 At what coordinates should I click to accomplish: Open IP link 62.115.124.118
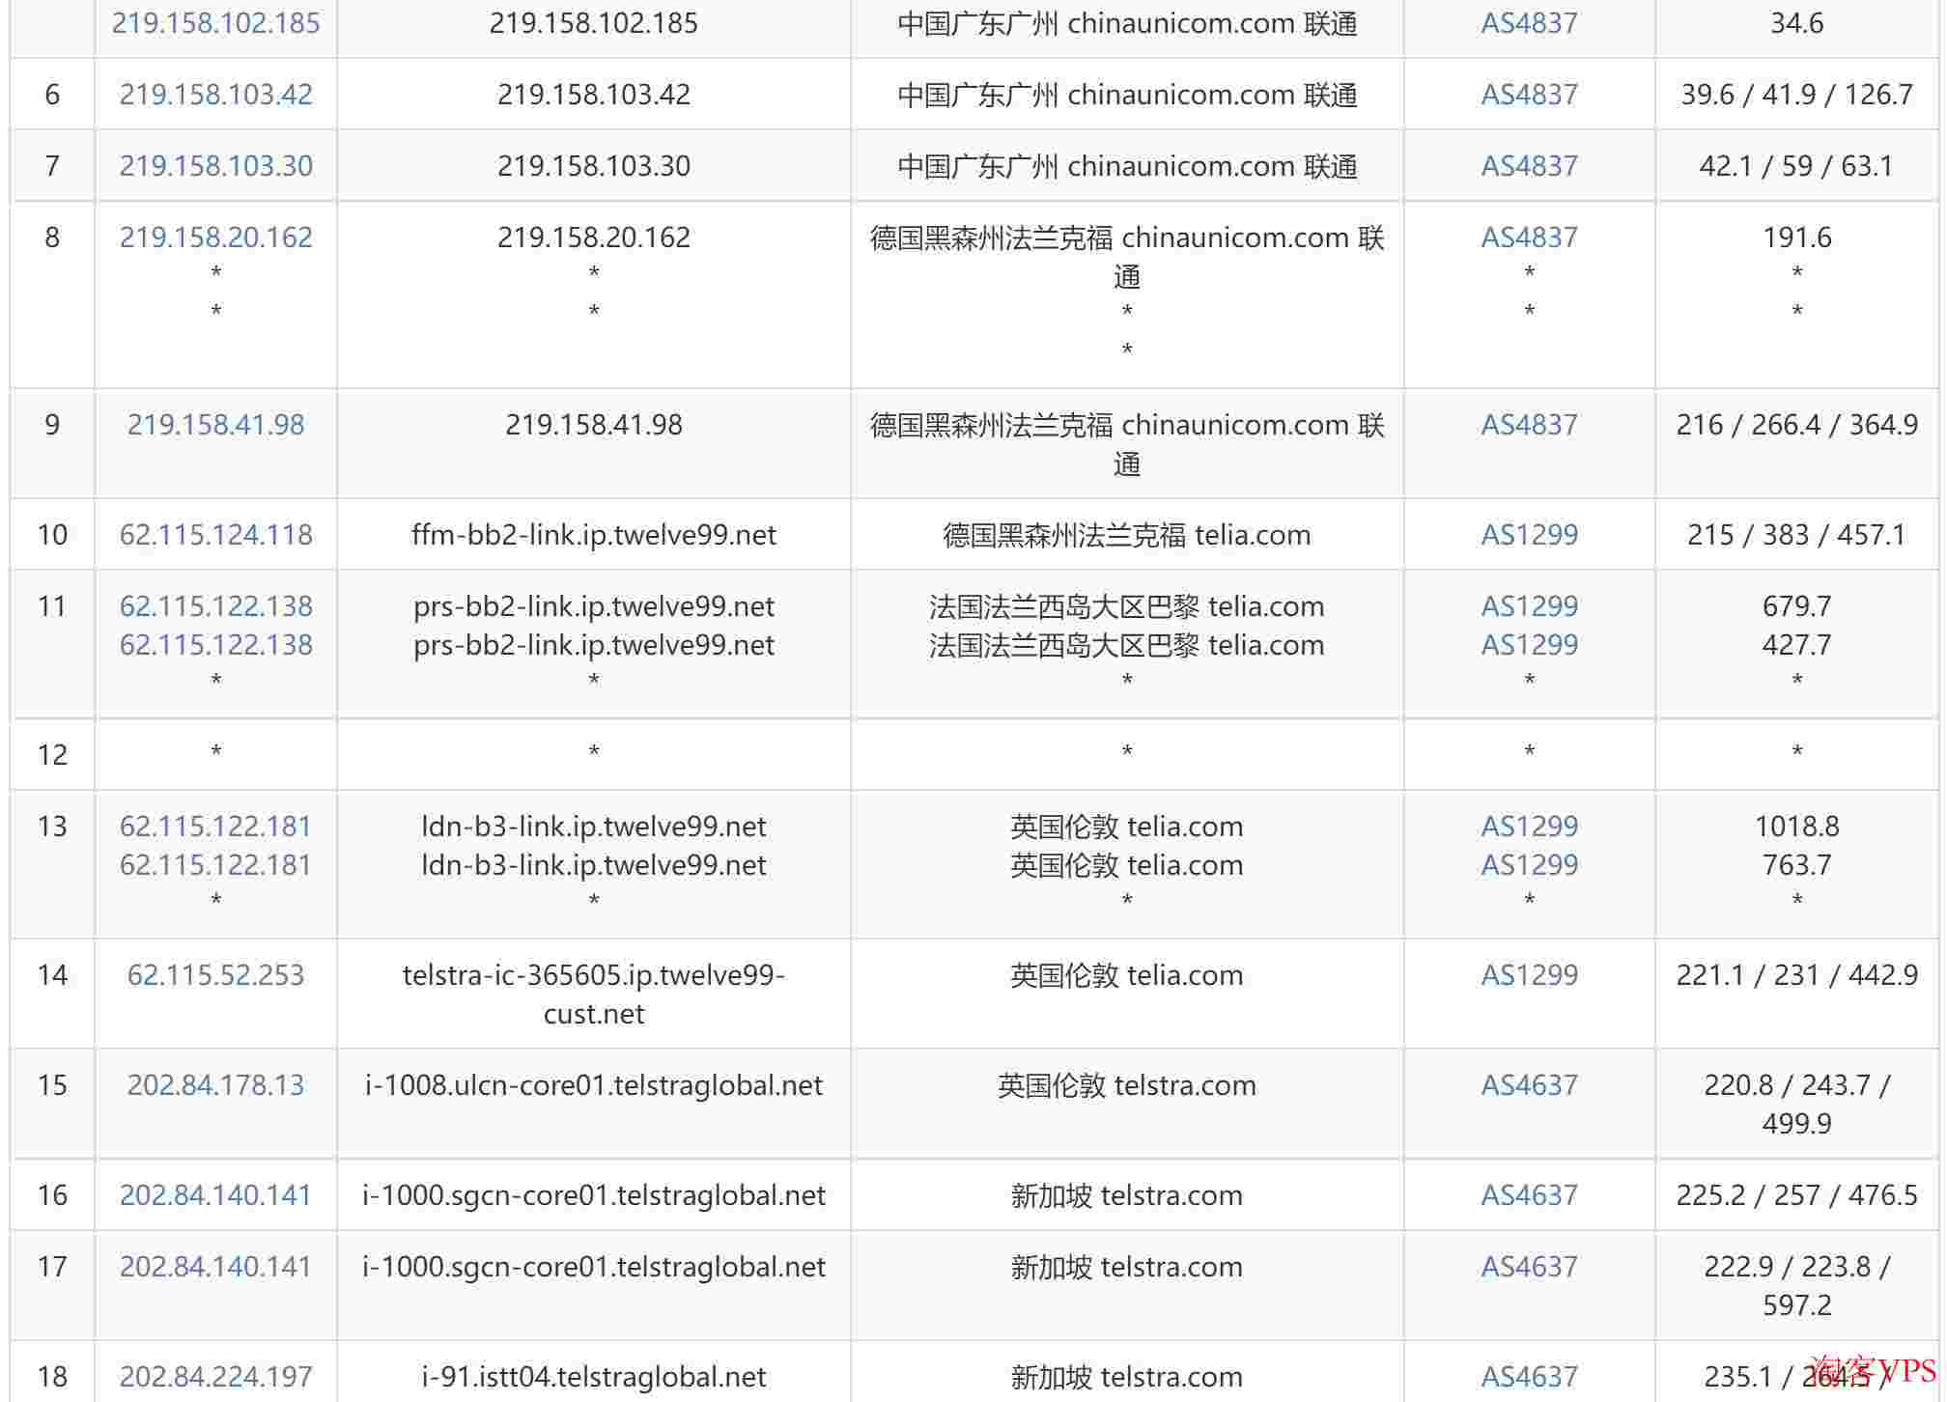pyautogui.click(x=215, y=535)
